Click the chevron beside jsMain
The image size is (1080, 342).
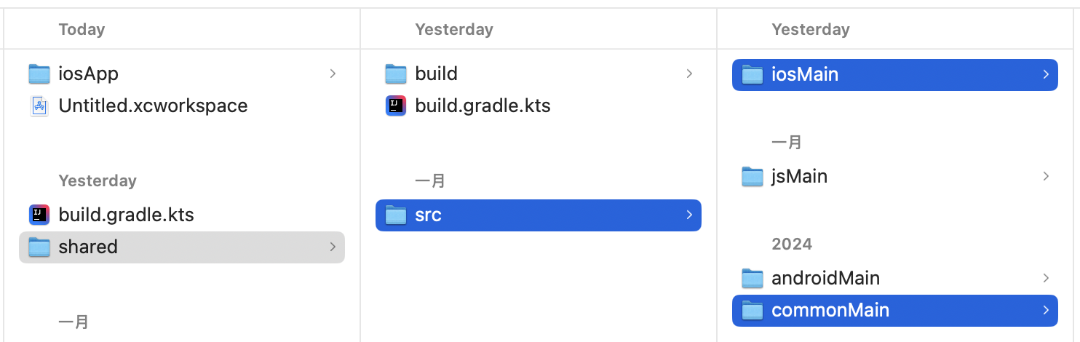[x=1046, y=176]
